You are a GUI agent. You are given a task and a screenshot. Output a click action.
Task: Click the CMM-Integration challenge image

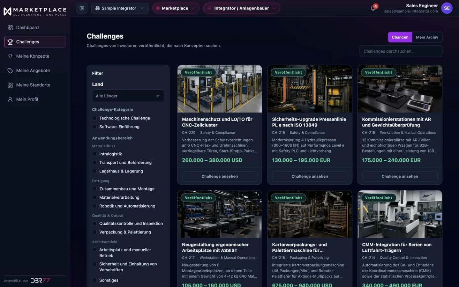tap(400, 214)
